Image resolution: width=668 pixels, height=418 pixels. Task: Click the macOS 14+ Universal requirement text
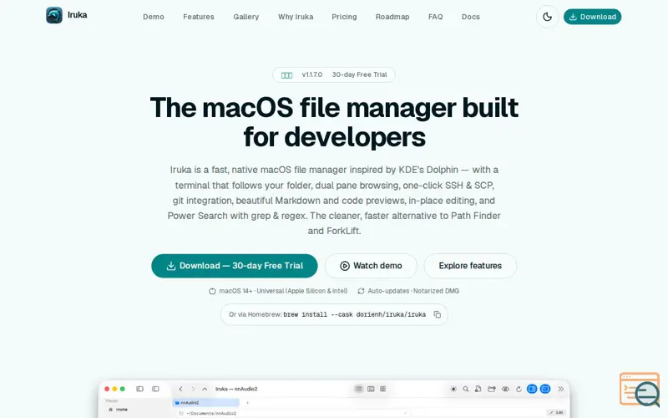(x=278, y=291)
